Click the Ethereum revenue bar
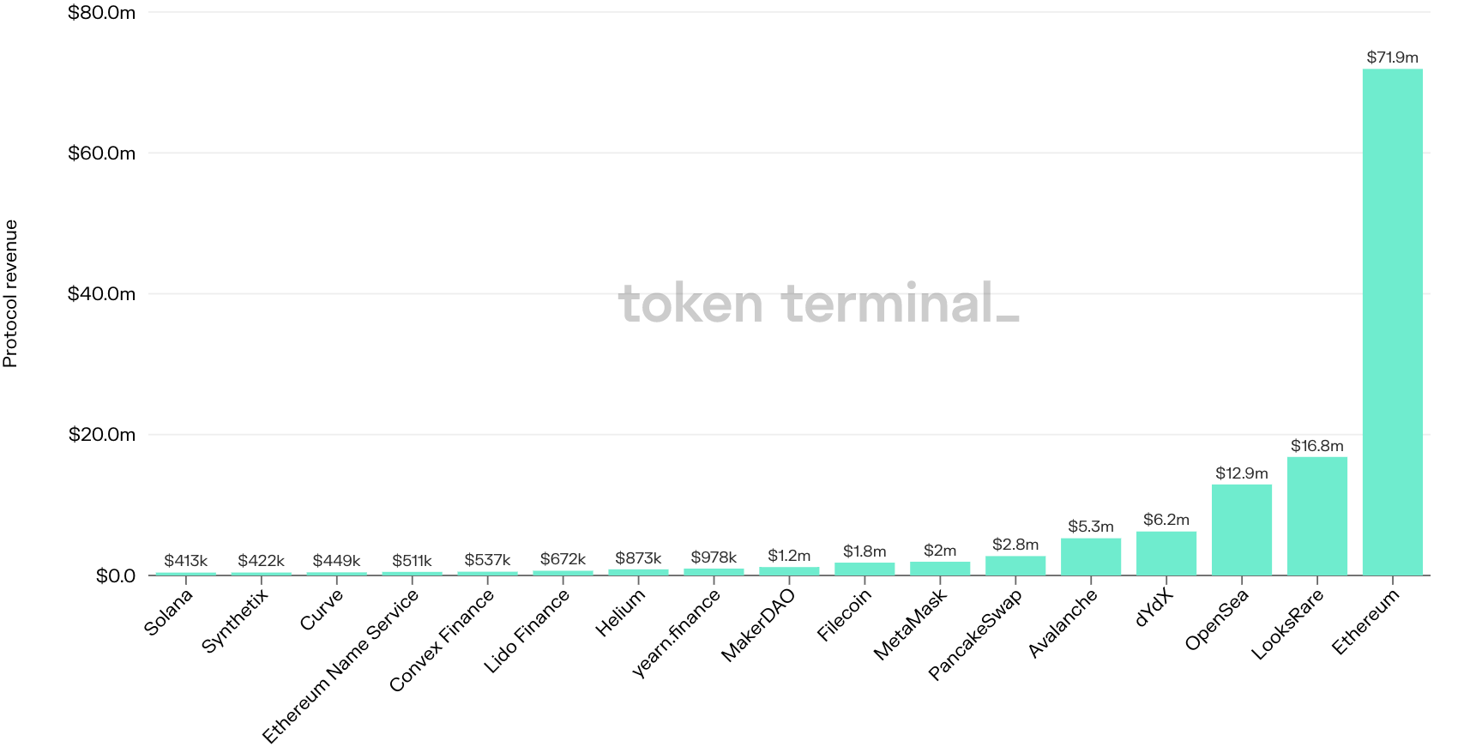This screenshot has height=753, width=1458. pos(1392,322)
